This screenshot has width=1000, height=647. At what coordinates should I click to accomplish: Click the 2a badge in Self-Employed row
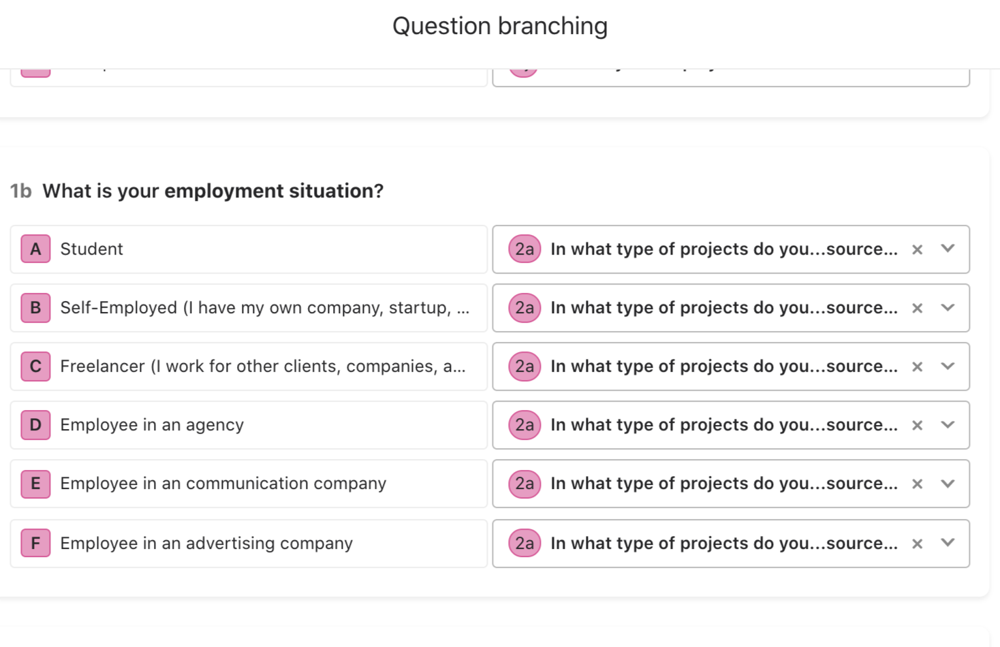coord(525,308)
